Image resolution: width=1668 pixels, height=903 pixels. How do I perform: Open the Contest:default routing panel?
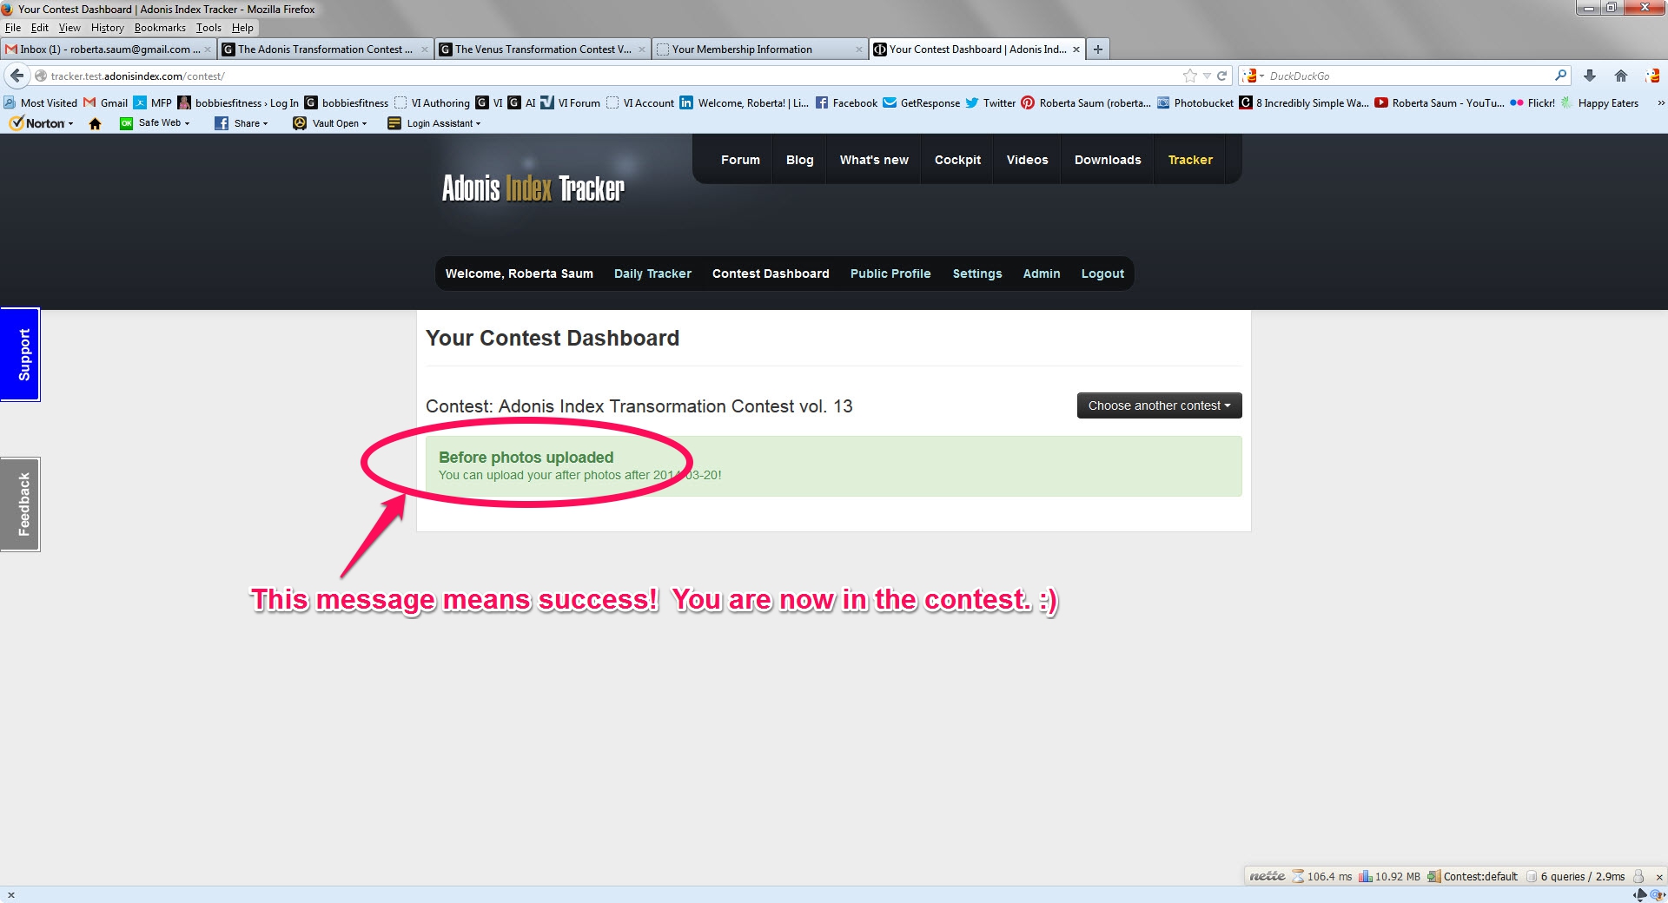[1473, 876]
